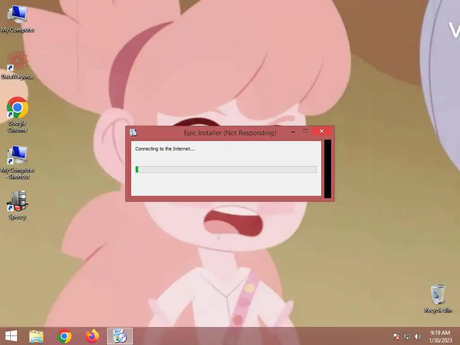Click the Epic Installer (Not Responding) title
The image size is (460, 345).
point(230,133)
